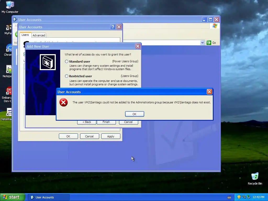Click the Back button in Add New User
This screenshot has height=201, width=268.
[x=87, y=122]
